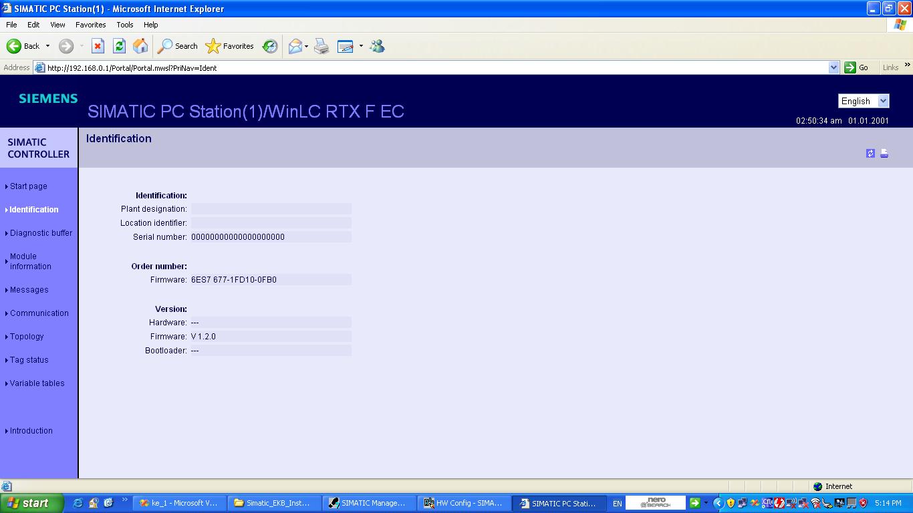
Task: Click the red shield alert tray icon
Action: pyautogui.click(x=863, y=503)
